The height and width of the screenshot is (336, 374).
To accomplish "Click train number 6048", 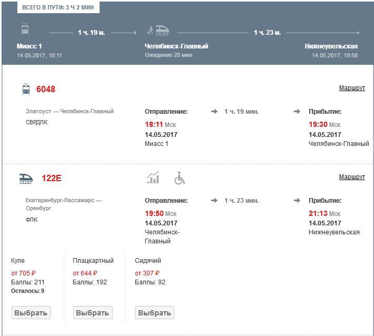I will [x=46, y=90].
